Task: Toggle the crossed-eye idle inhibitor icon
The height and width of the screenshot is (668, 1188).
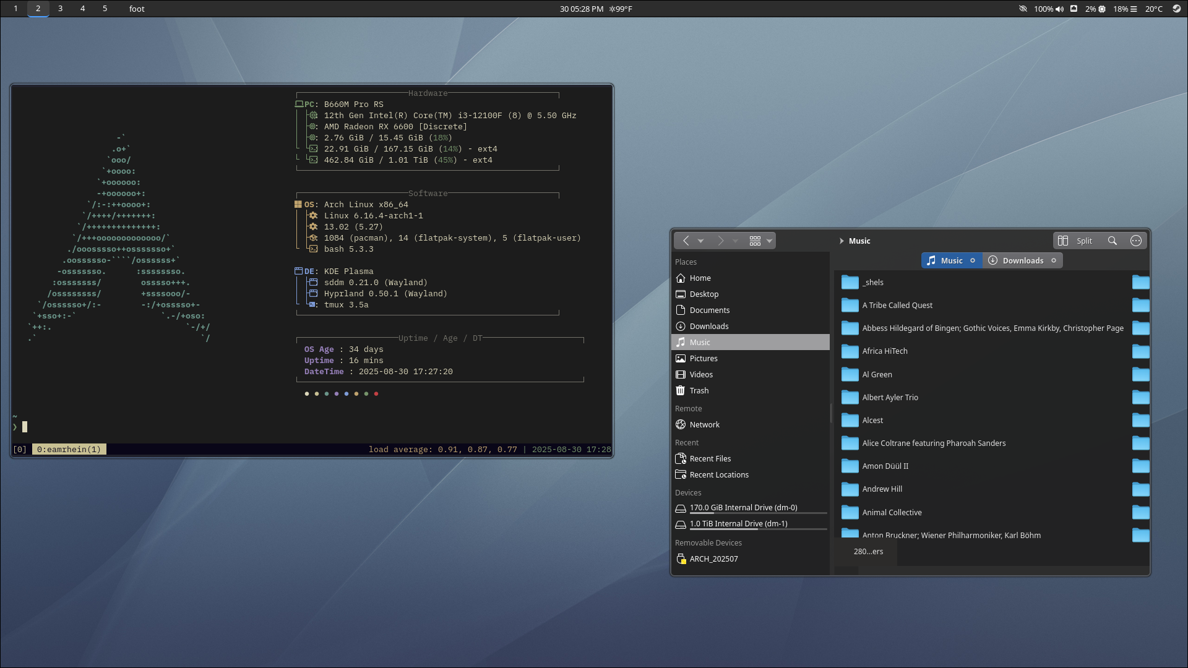Action: [x=1023, y=9]
